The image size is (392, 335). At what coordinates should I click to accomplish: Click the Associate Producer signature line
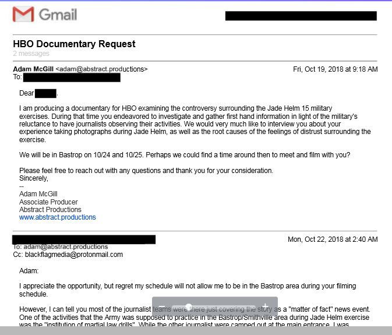(x=48, y=202)
